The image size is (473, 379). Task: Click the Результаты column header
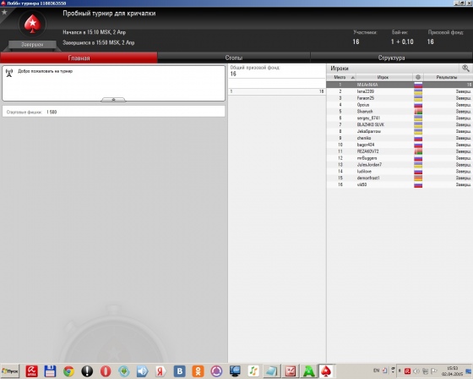[x=448, y=77]
